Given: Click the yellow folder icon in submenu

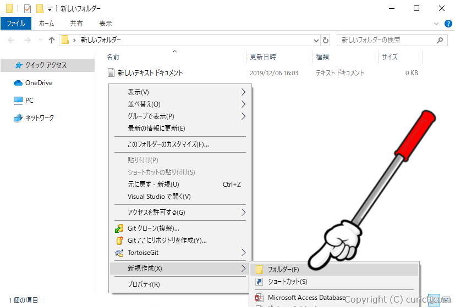Looking at the screenshot, I should coord(259,270).
